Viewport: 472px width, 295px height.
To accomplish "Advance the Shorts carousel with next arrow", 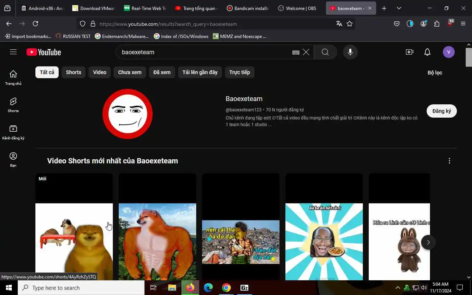I will [x=428, y=242].
